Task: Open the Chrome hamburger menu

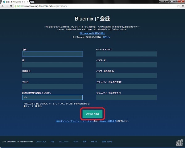Action: 183,6
